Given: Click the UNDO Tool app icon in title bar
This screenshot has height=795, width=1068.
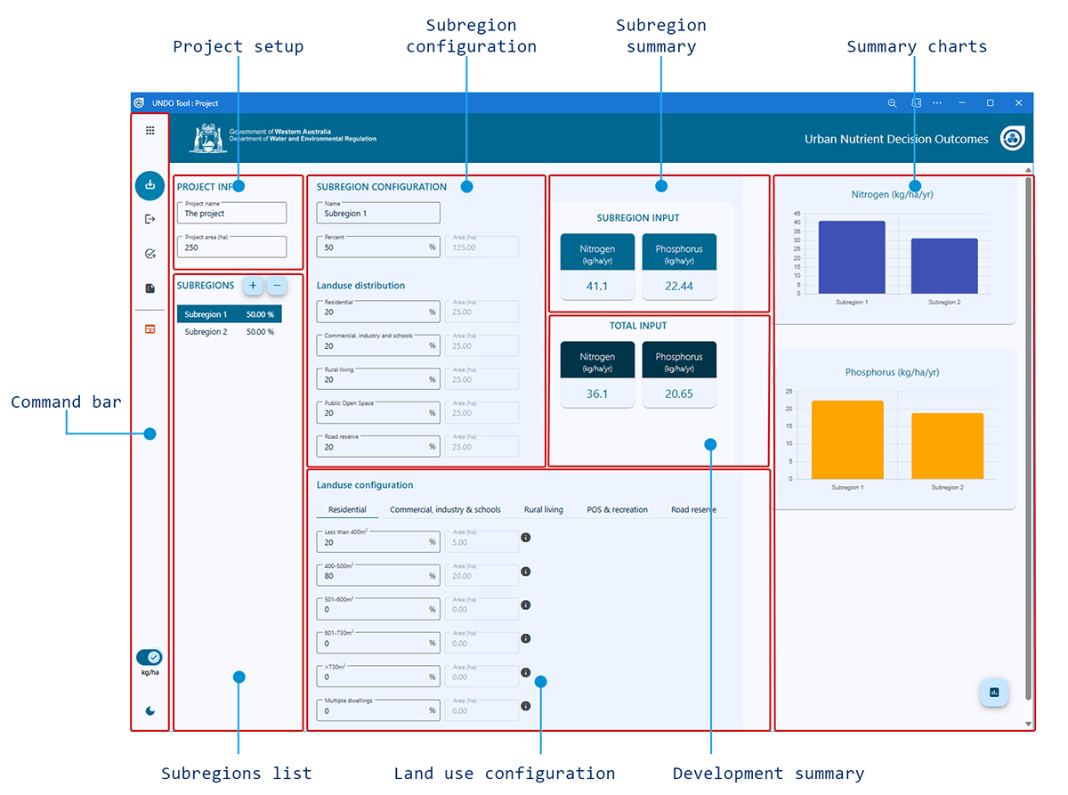Looking at the screenshot, I should (x=140, y=103).
